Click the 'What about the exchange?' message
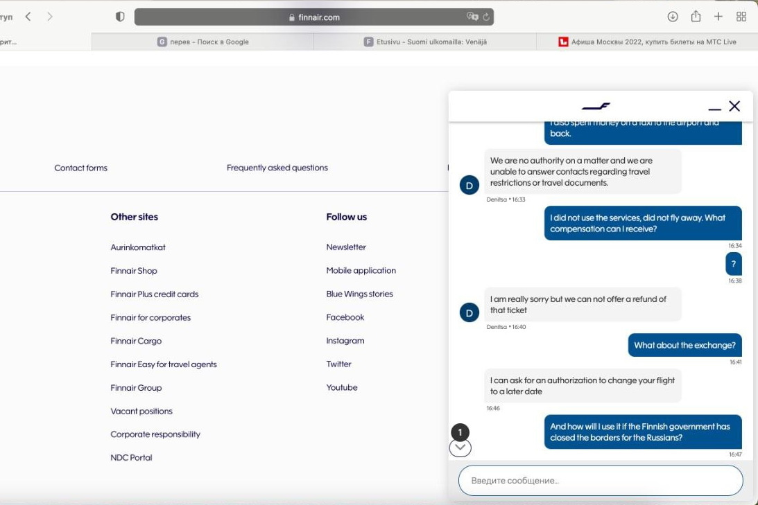 684,345
